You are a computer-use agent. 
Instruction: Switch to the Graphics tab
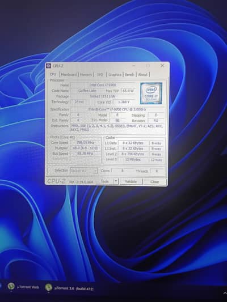[115, 75]
